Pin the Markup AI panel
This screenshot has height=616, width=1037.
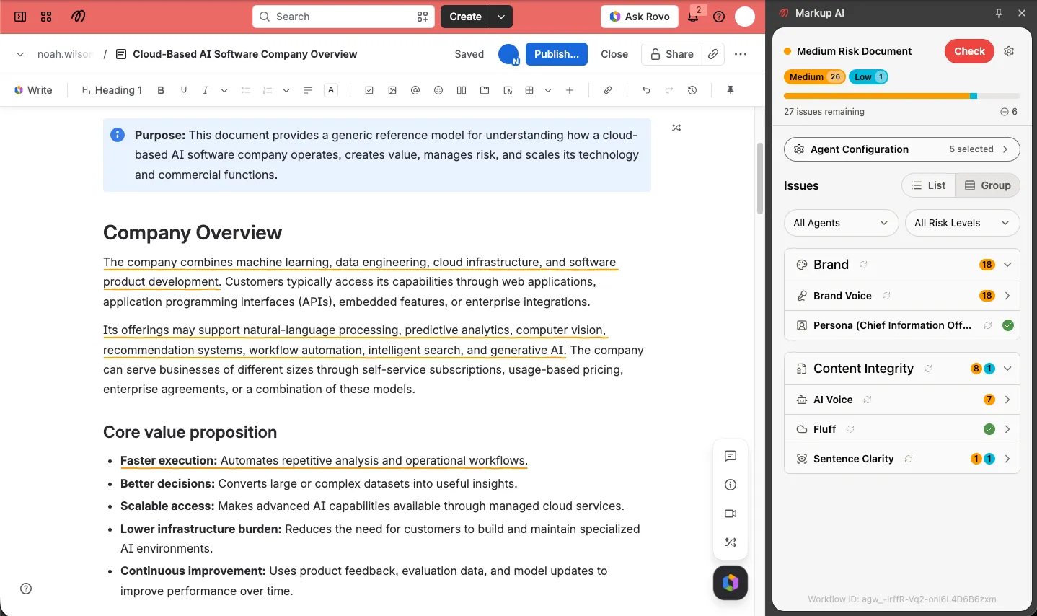[999, 13]
